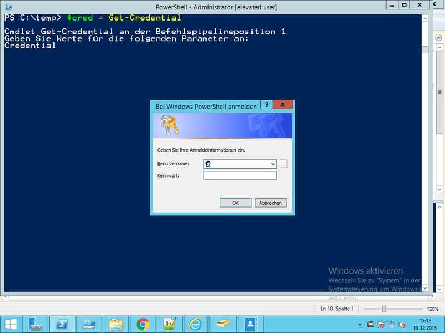Open the Windows Start button
445x333 pixels.
pyautogui.click(x=11, y=325)
